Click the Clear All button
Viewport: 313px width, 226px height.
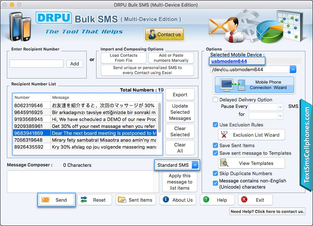[180, 148]
